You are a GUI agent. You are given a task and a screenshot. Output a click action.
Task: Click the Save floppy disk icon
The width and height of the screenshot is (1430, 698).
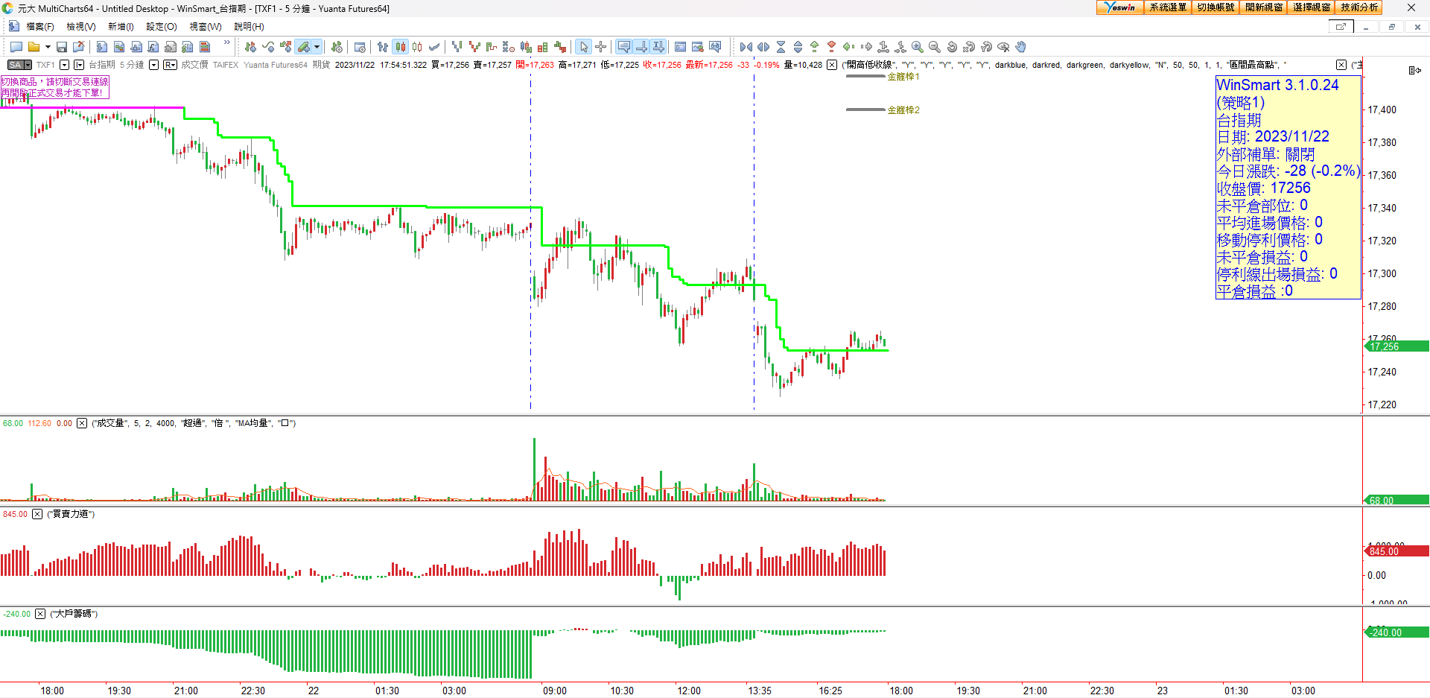pyautogui.click(x=62, y=47)
